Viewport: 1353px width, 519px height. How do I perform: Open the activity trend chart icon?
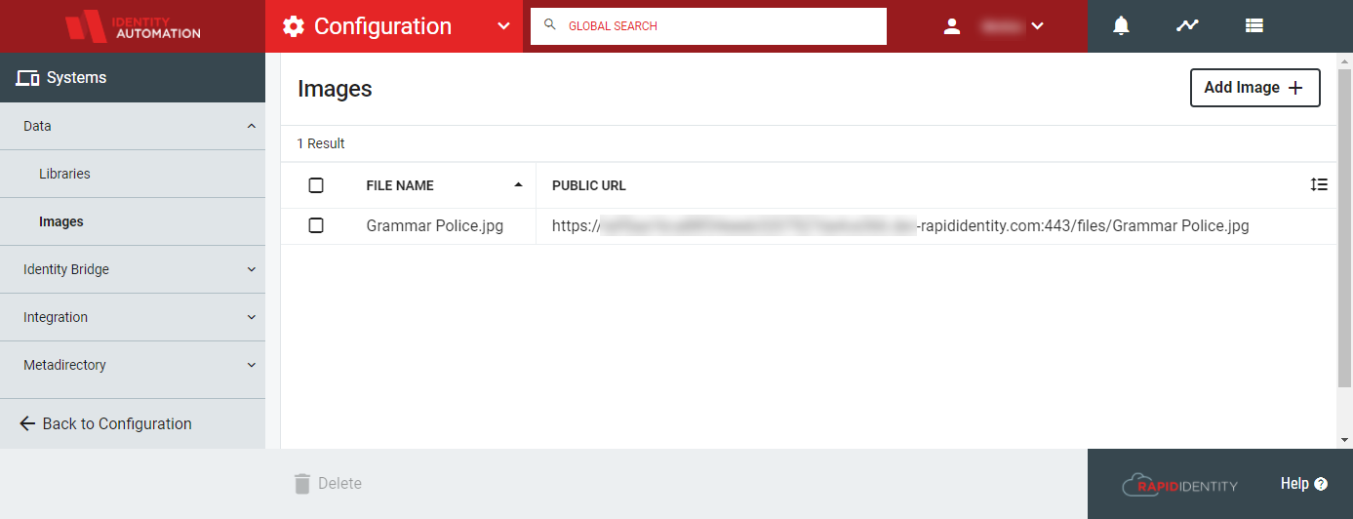[x=1187, y=26]
